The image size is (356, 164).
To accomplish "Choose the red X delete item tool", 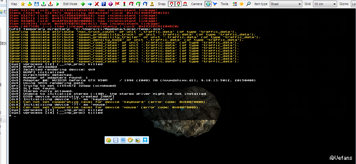I will pos(97,4).
